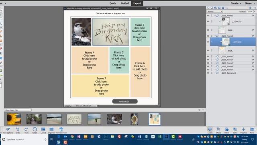The height and width of the screenshot is (145, 257).
Task: Click the Opacity 100% field
Action: pos(250,12)
